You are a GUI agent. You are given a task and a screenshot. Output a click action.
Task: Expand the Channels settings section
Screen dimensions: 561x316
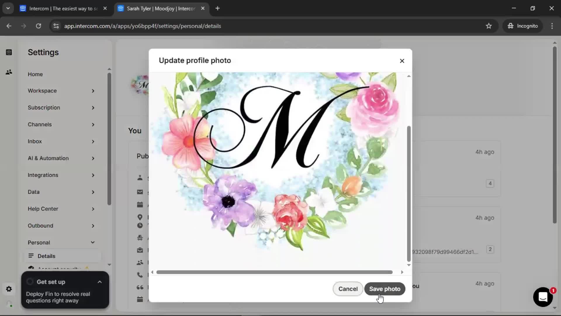click(61, 124)
